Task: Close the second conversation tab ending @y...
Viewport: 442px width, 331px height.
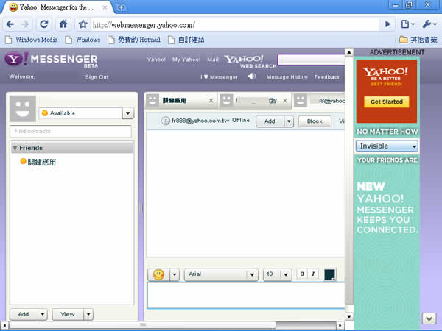Action: 285,101
